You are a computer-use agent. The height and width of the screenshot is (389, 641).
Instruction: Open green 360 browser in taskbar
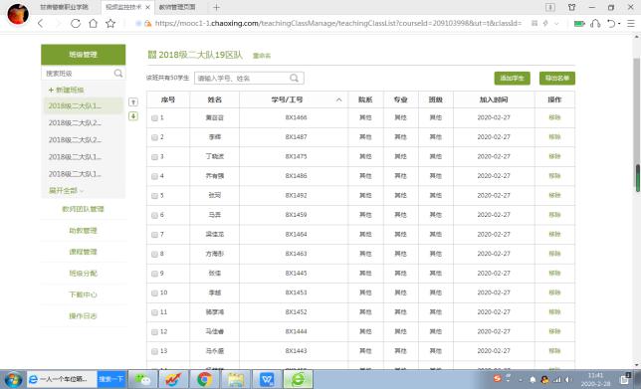coord(298,380)
